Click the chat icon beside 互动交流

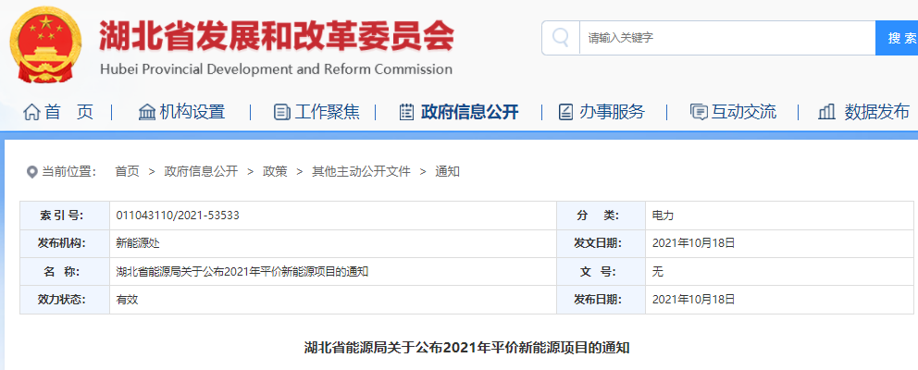coord(699,112)
